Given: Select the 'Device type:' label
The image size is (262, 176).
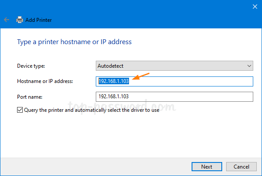Looking at the screenshot, I should 31,66.
